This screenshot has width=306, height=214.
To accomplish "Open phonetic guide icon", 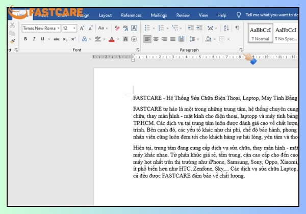I will pyautogui.click(x=125, y=28).
